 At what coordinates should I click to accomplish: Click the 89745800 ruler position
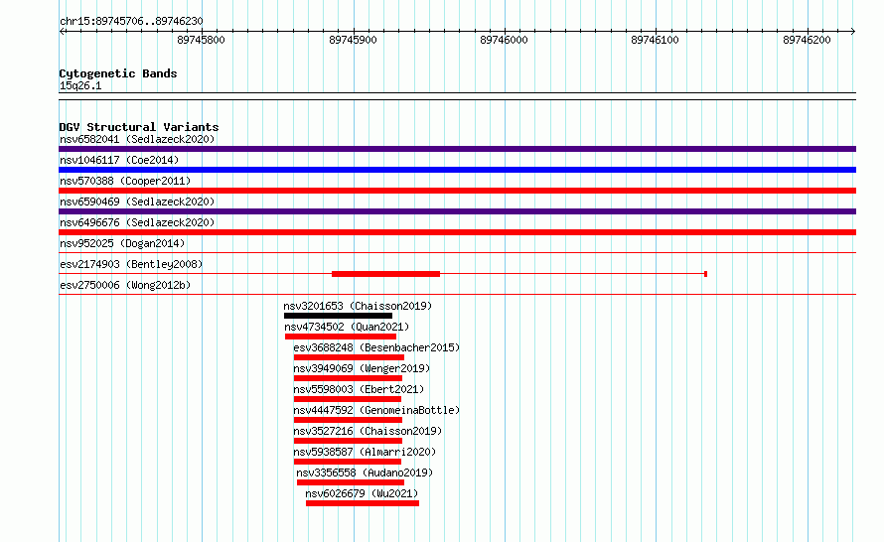coord(201,40)
